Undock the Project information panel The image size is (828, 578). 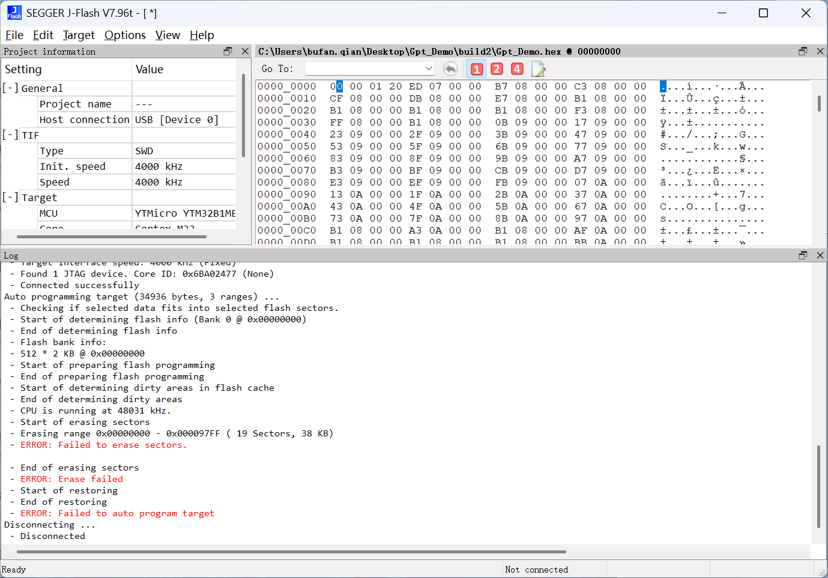point(228,52)
